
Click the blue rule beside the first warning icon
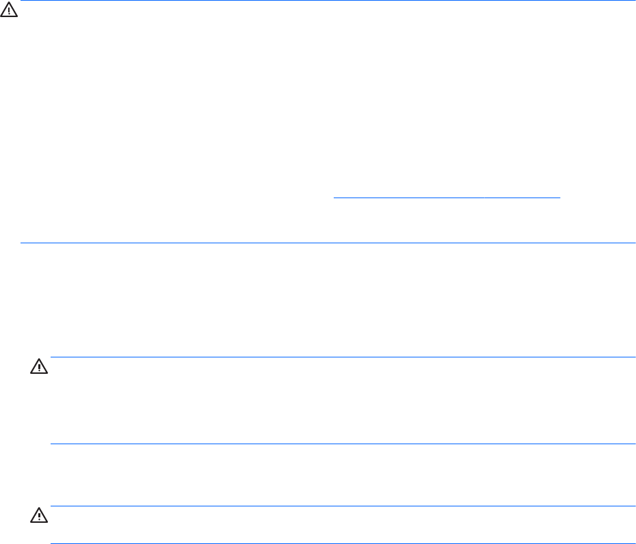coord(327,1)
